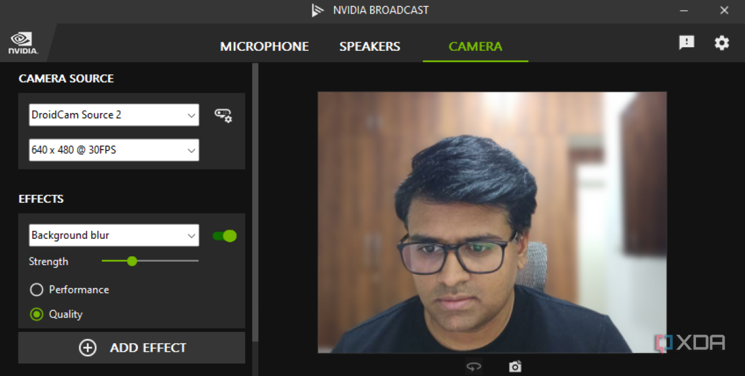
Task: Select the Quality radio button
Action: tap(37, 315)
